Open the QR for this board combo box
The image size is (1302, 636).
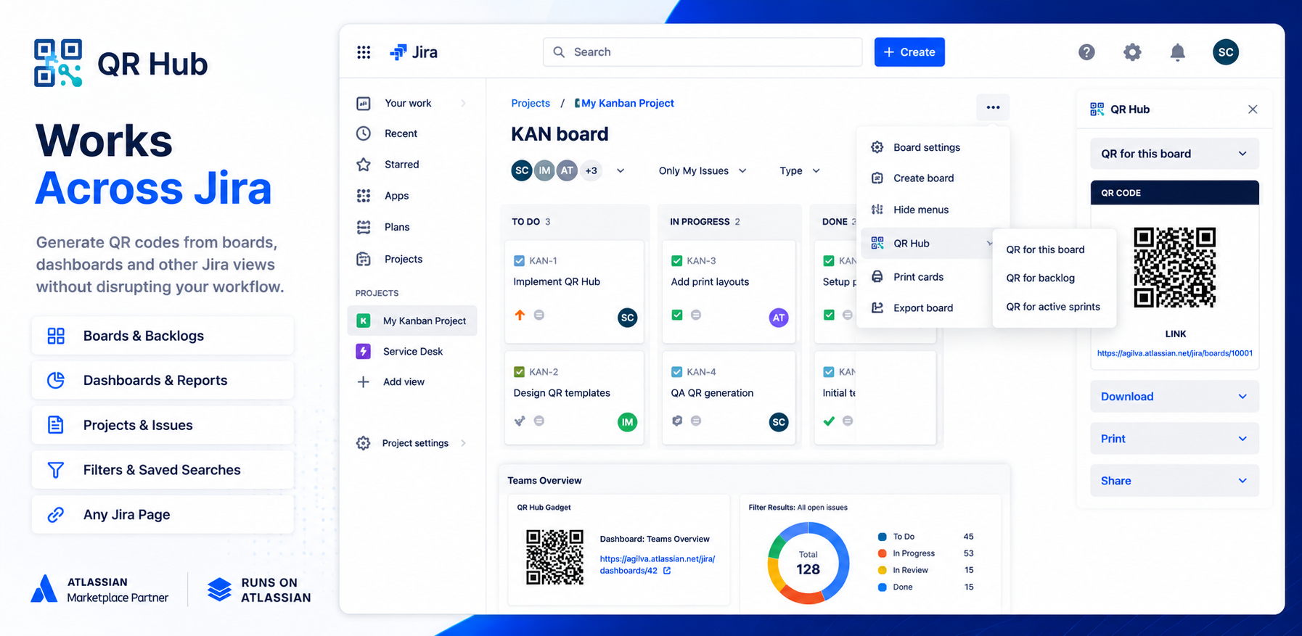click(1174, 154)
